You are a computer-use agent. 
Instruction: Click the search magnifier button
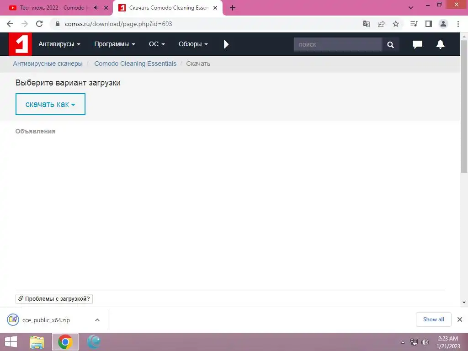[390, 44]
